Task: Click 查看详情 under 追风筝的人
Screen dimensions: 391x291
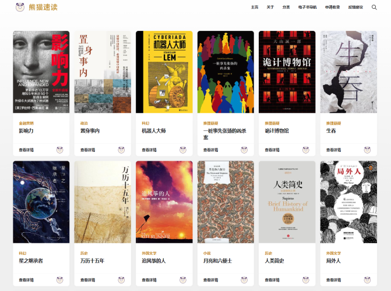Action: [x=149, y=280]
